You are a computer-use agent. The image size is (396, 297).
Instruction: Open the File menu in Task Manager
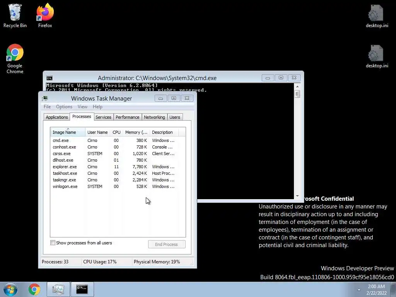tap(47, 107)
